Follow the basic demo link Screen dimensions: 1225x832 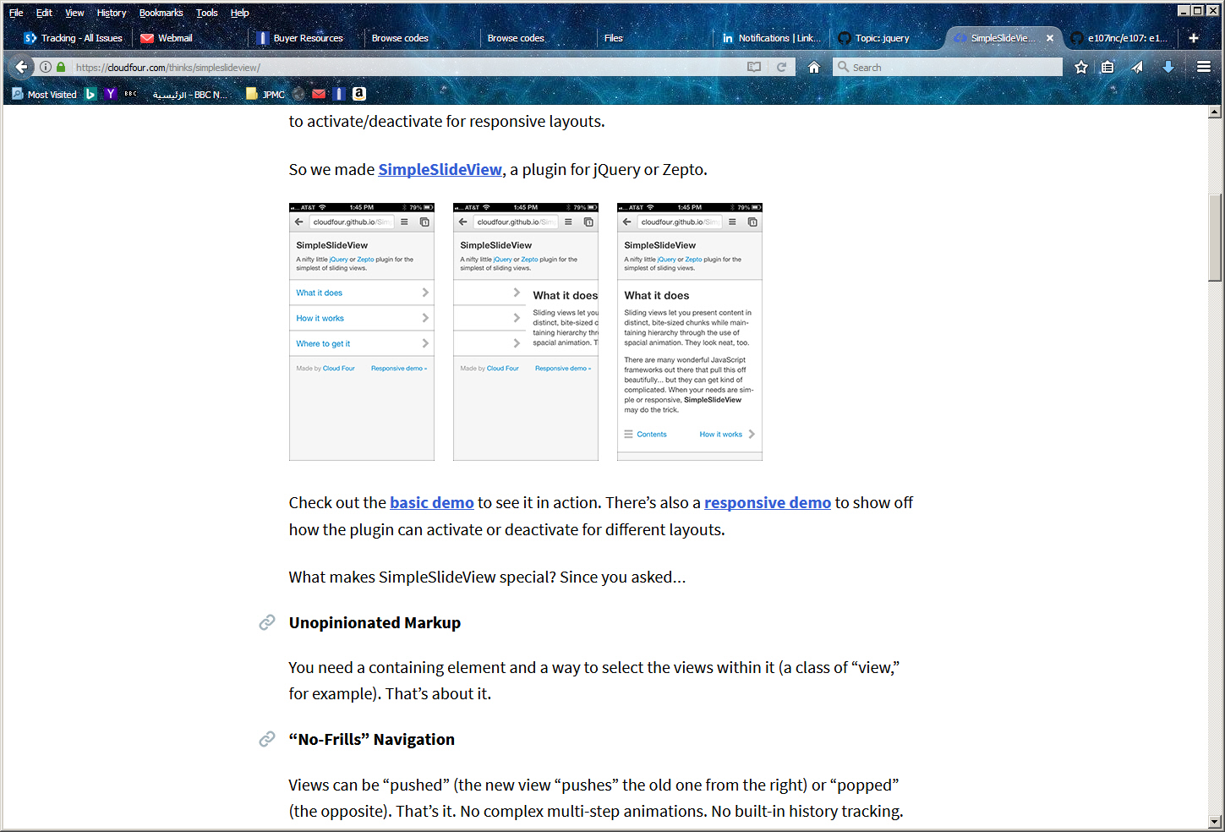pos(431,502)
